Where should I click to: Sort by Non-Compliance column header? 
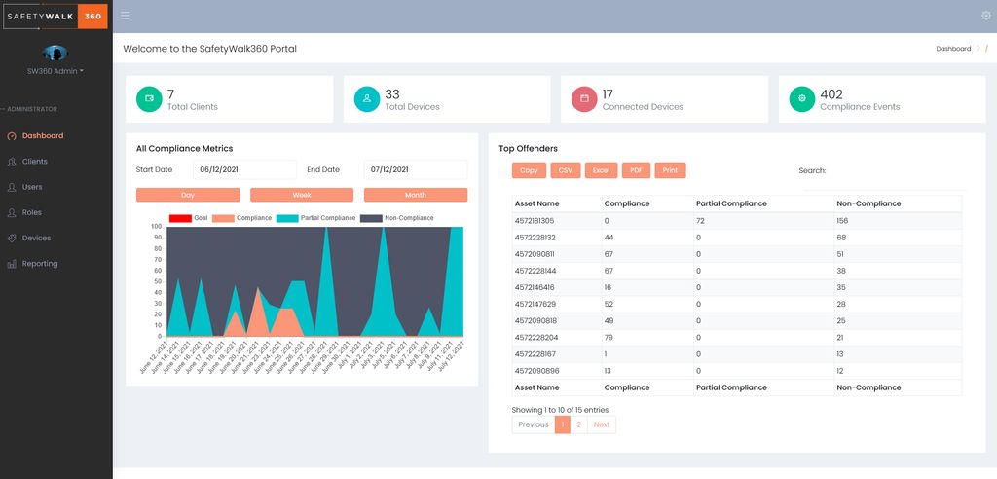pyautogui.click(x=898, y=203)
